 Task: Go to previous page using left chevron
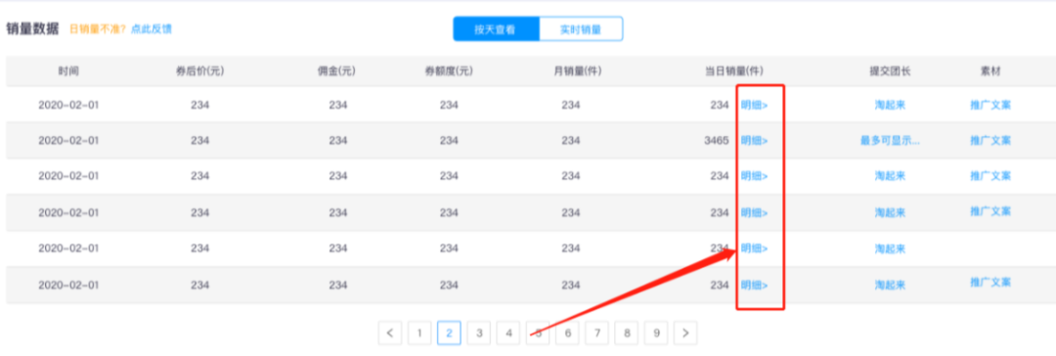[390, 333]
